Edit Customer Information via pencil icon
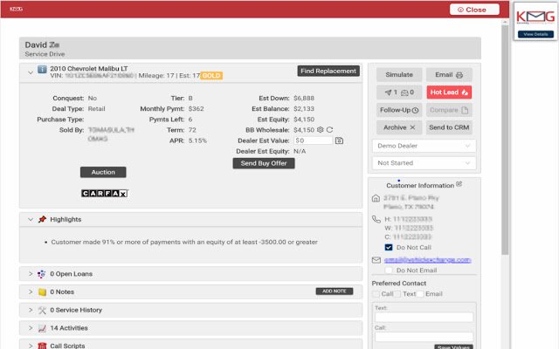 459,184
